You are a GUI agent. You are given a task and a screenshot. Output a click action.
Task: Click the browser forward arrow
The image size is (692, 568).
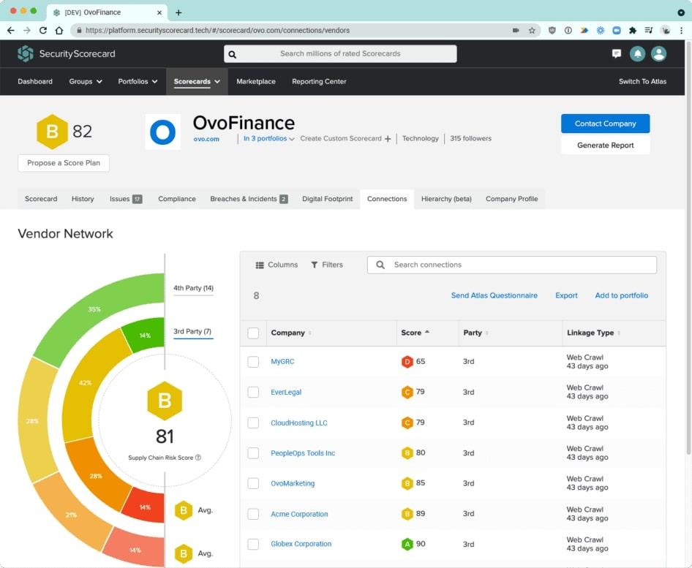(x=27, y=31)
